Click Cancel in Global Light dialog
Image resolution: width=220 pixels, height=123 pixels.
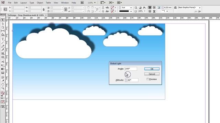click(x=152, y=74)
